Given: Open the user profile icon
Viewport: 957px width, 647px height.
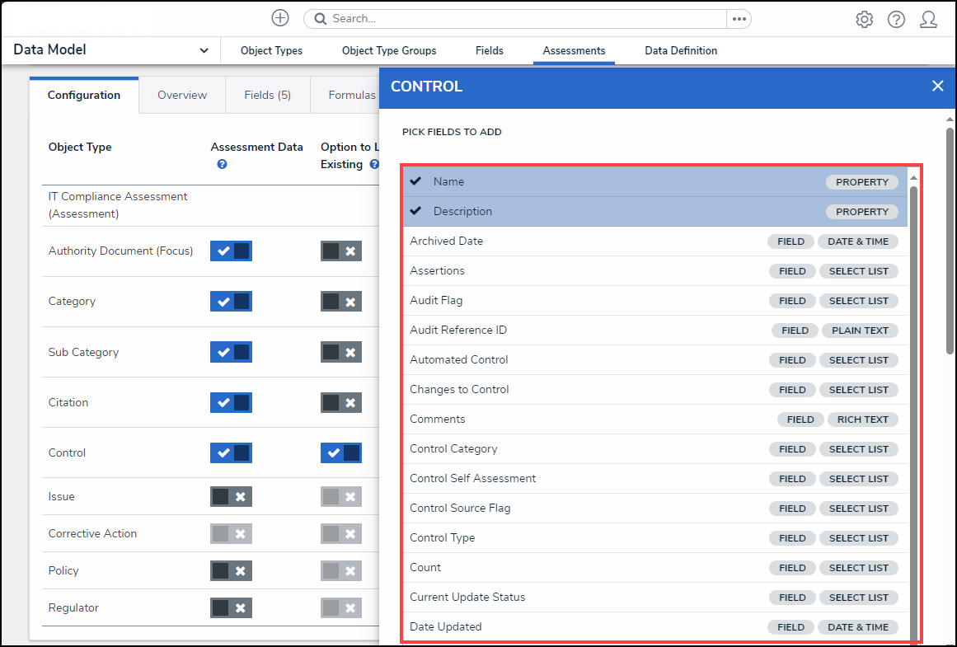Looking at the screenshot, I should pyautogui.click(x=928, y=19).
